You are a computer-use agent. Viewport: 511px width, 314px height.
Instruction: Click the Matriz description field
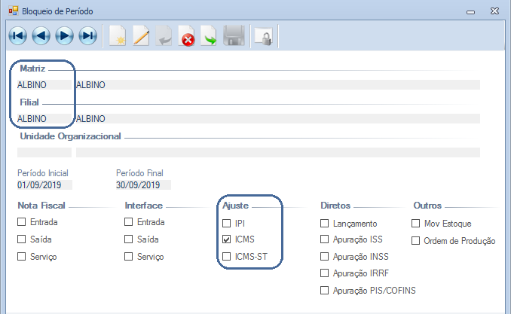point(278,84)
